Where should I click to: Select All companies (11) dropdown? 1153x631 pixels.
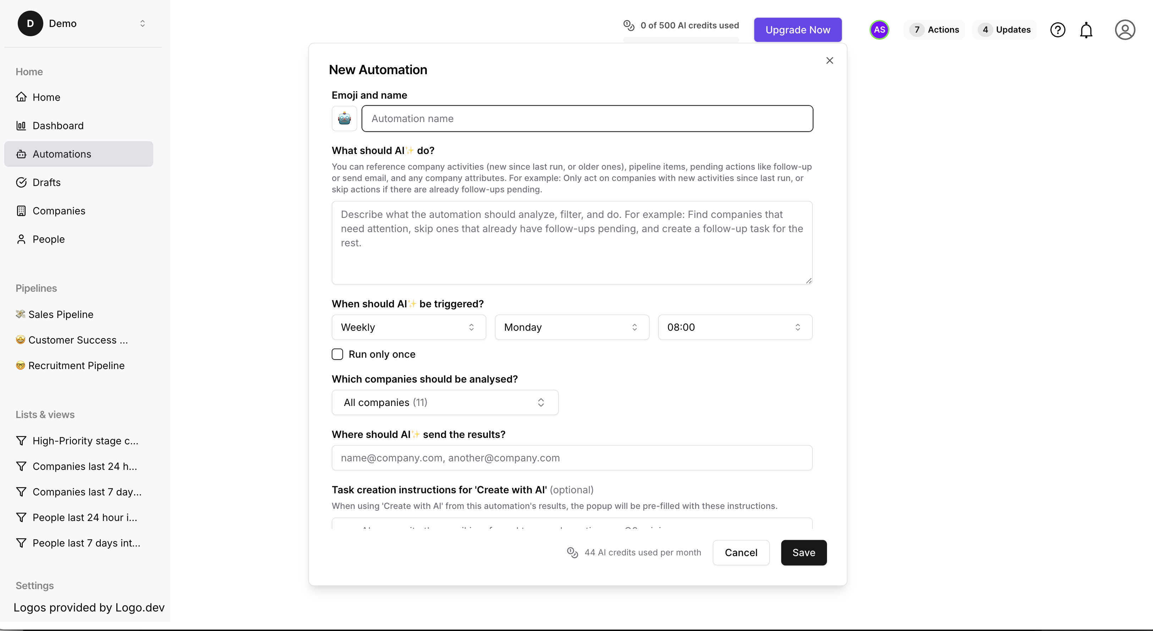tap(445, 402)
